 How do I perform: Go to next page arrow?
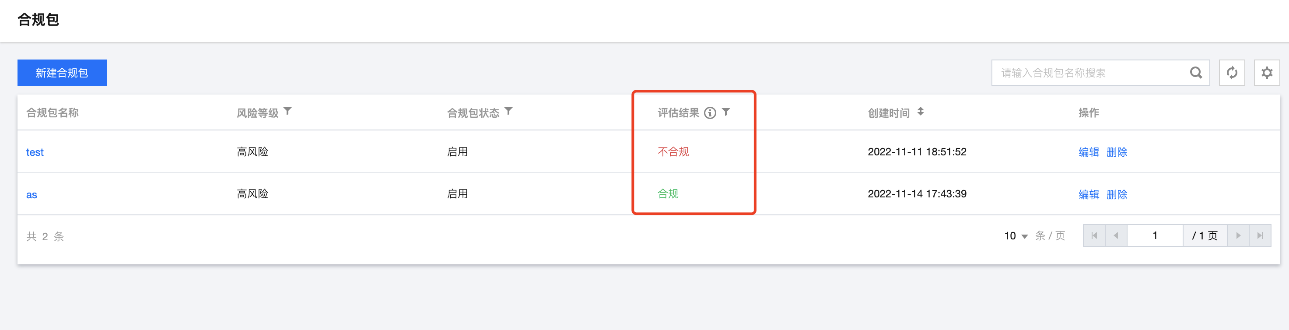click(1238, 235)
